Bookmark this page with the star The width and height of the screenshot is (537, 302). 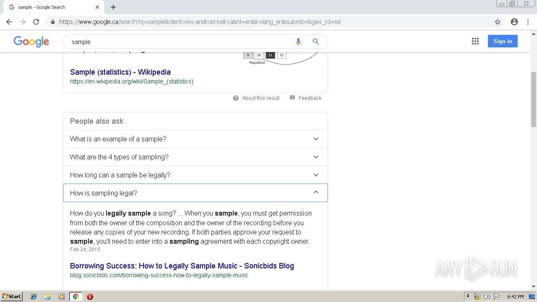(498, 22)
